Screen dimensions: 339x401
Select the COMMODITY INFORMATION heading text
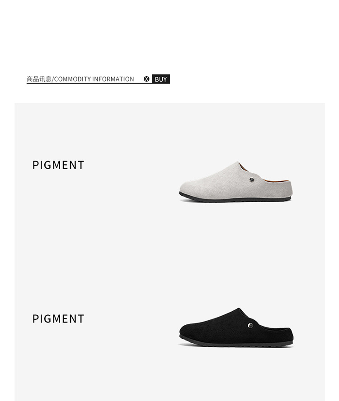pyautogui.click(x=94, y=79)
